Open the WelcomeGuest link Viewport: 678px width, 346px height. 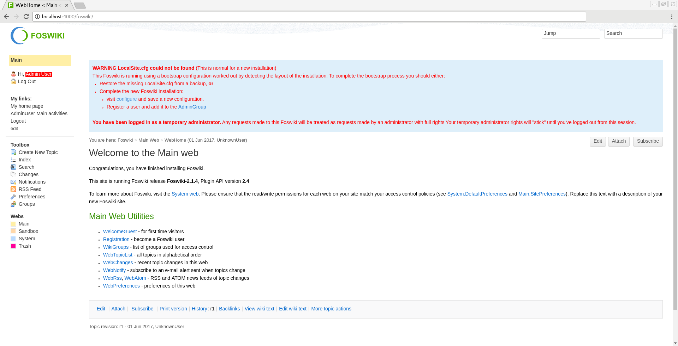(120, 231)
